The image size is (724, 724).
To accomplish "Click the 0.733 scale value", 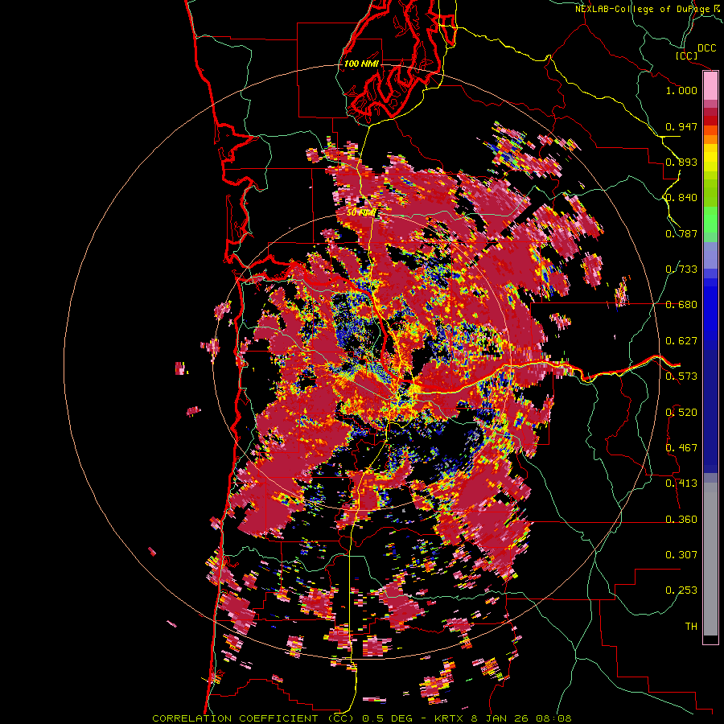I will click(x=681, y=269).
